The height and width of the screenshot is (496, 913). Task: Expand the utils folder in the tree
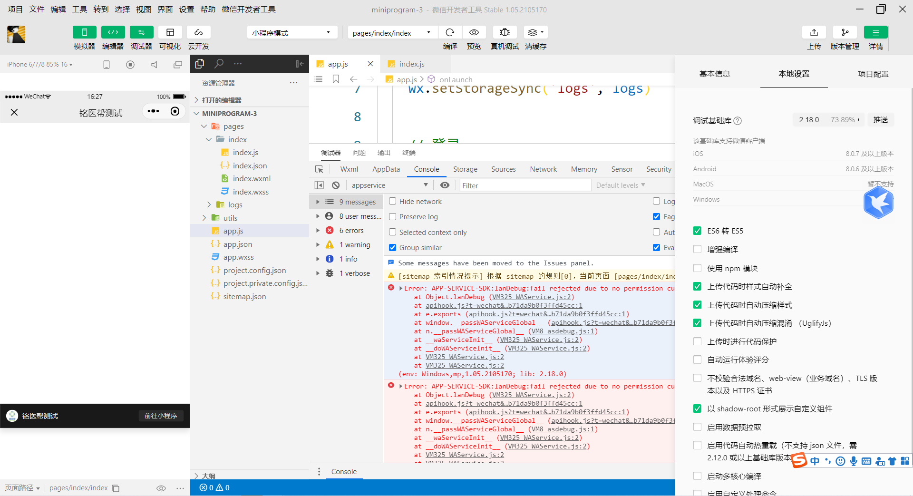tap(204, 218)
